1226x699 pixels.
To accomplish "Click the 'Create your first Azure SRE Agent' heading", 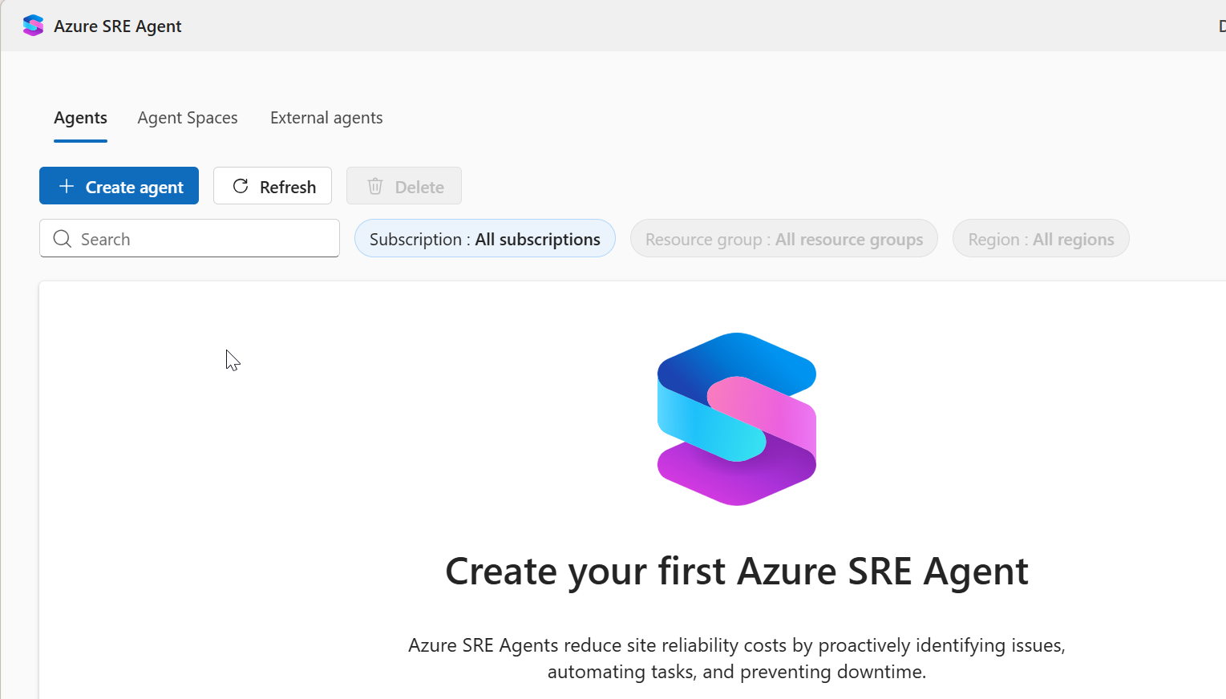I will pyautogui.click(x=737, y=572).
